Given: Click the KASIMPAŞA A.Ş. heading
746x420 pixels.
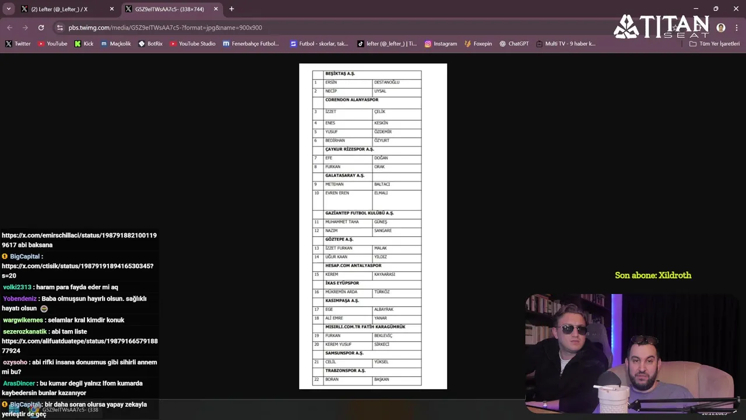Looking at the screenshot, I should coord(342,300).
